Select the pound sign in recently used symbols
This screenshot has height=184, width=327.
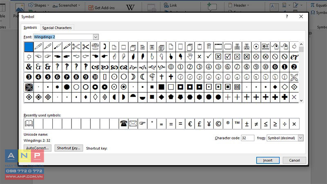click(x=199, y=124)
